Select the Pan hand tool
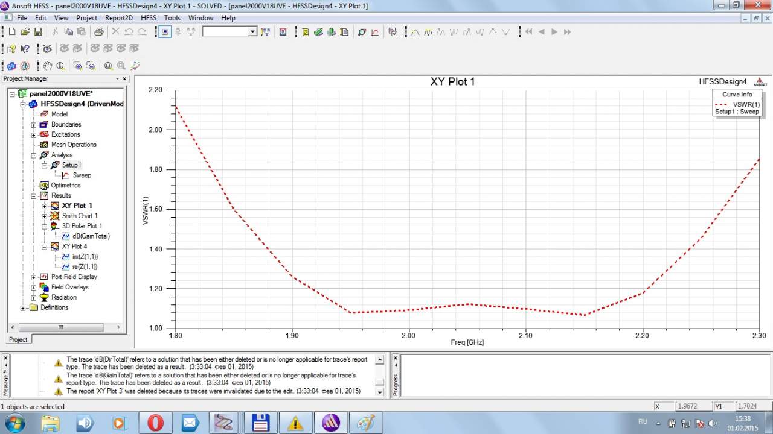The width and height of the screenshot is (773, 434). point(47,66)
